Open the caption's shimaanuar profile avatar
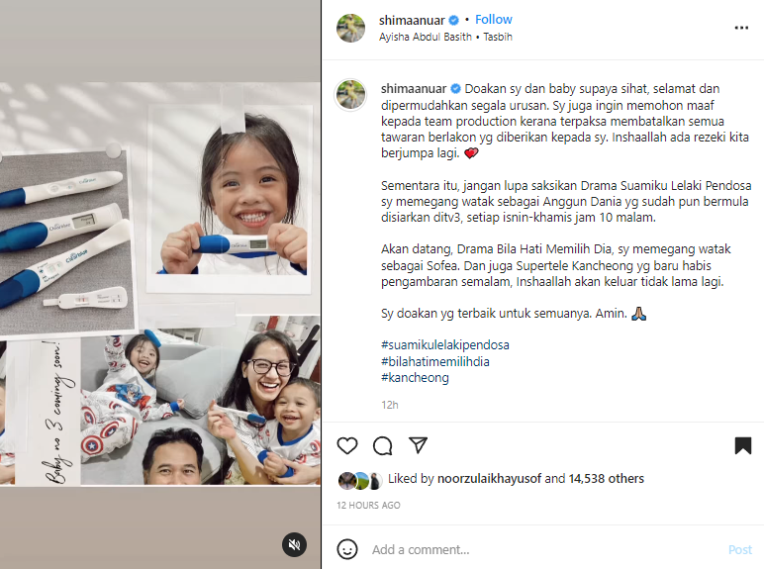The image size is (764, 569). pos(350,95)
